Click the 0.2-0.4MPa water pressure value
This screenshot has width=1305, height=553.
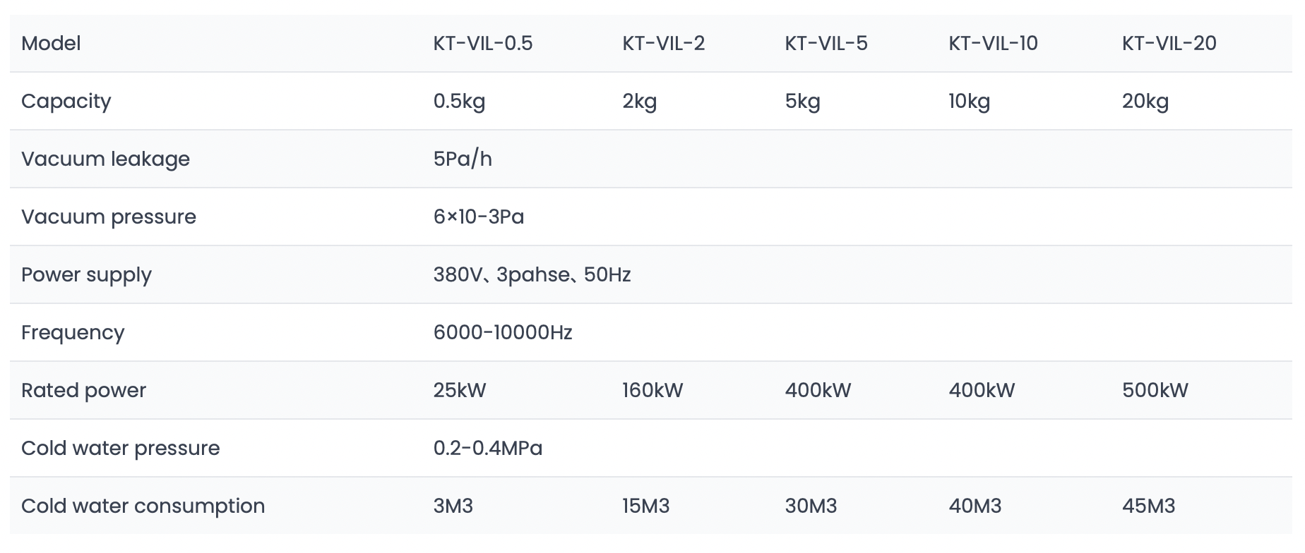click(x=488, y=448)
